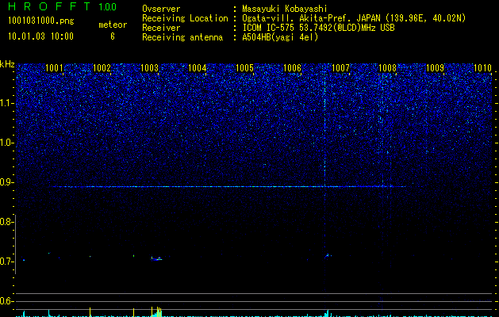Click the 1007 time marker
Screen dimensions: 499x317
point(340,67)
